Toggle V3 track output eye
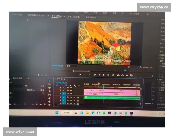Image resolution: width=174 pixels, height=139 pixels. (x=71, y=87)
